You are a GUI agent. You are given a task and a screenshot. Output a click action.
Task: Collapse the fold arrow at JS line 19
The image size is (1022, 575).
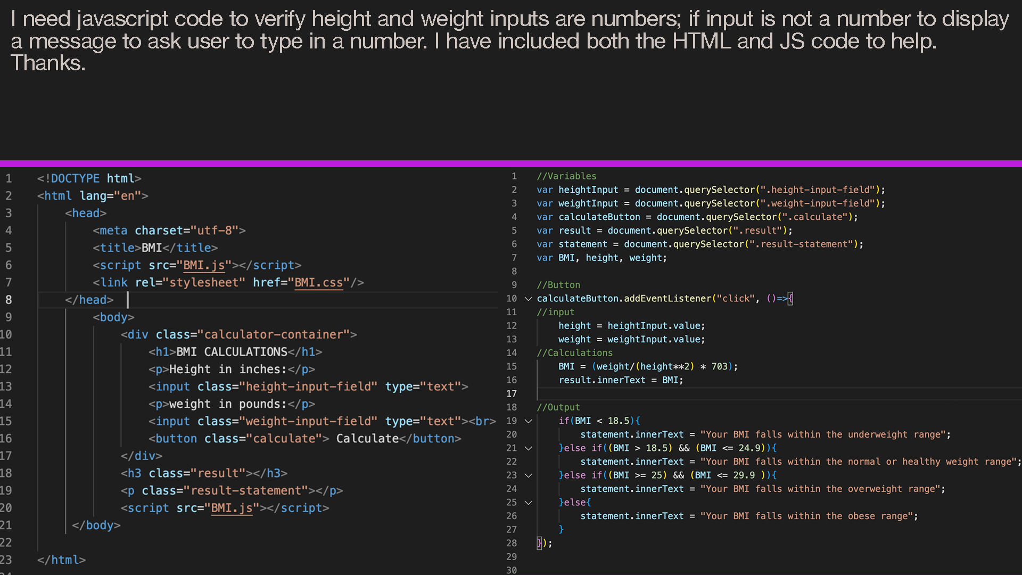(x=529, y=421)
